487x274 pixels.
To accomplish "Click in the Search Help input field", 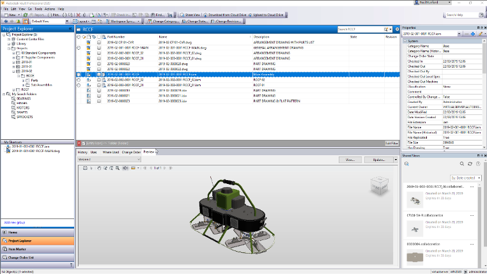I will 462,15.
